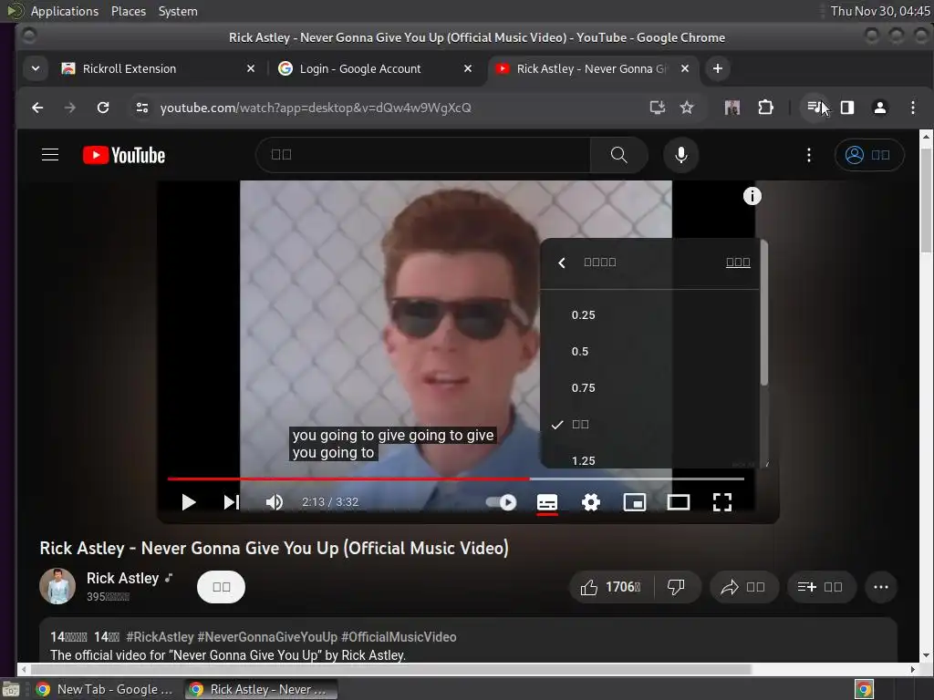Open tab search dropdown arrow

pyautogui.click(x=36, y=68)
